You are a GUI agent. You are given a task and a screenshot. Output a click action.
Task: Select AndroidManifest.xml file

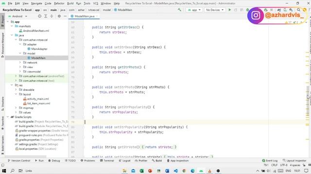pos(35,31)
